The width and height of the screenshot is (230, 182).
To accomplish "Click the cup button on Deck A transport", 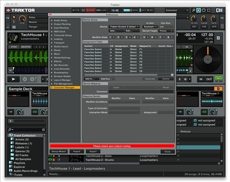I will (x=33, y=79).
